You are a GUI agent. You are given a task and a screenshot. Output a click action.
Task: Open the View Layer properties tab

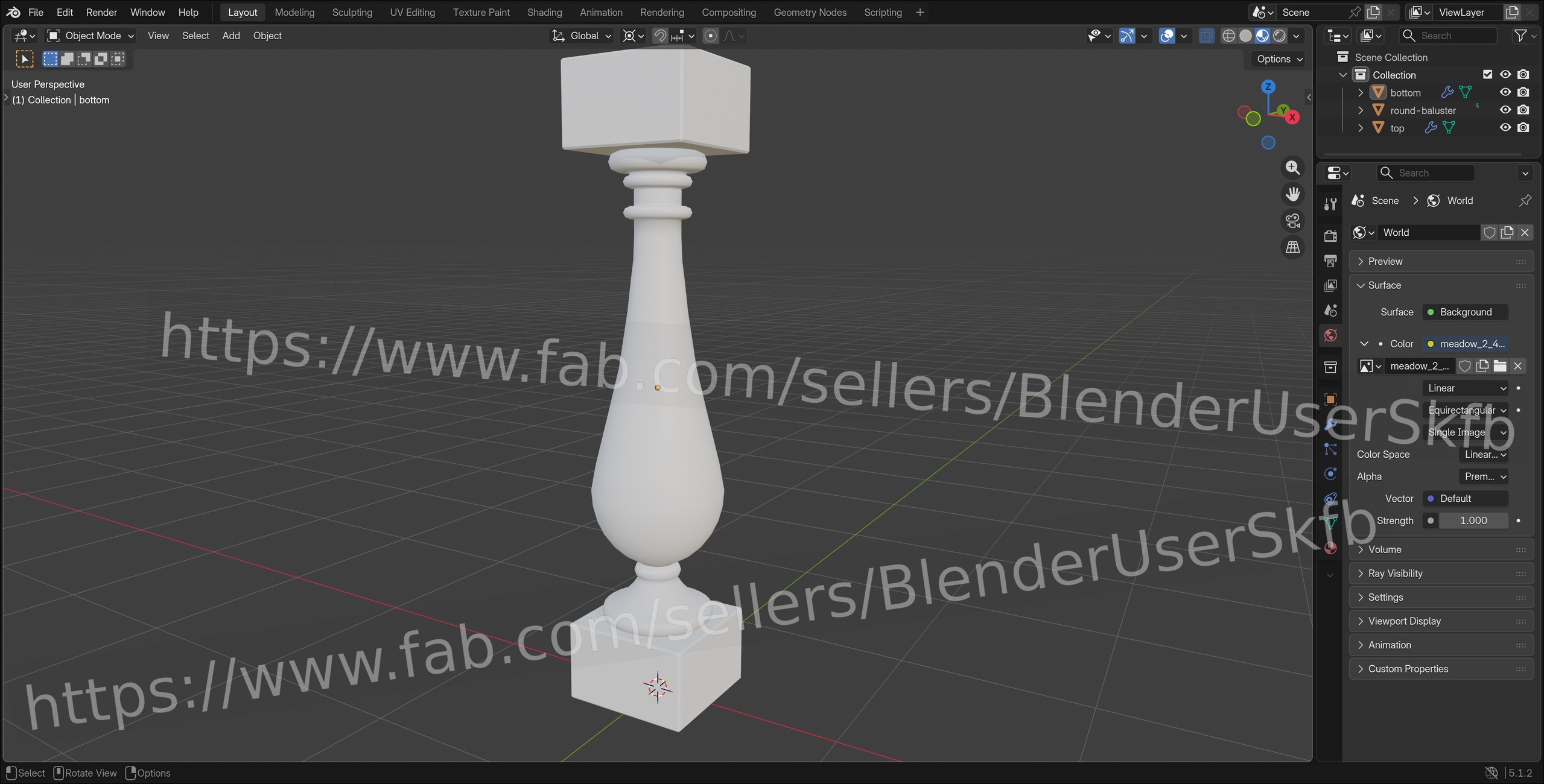click(1330, 285)
